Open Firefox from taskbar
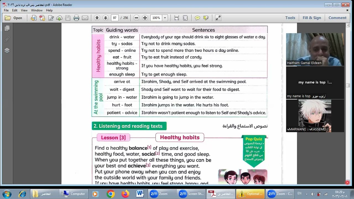 click(125, 194)
